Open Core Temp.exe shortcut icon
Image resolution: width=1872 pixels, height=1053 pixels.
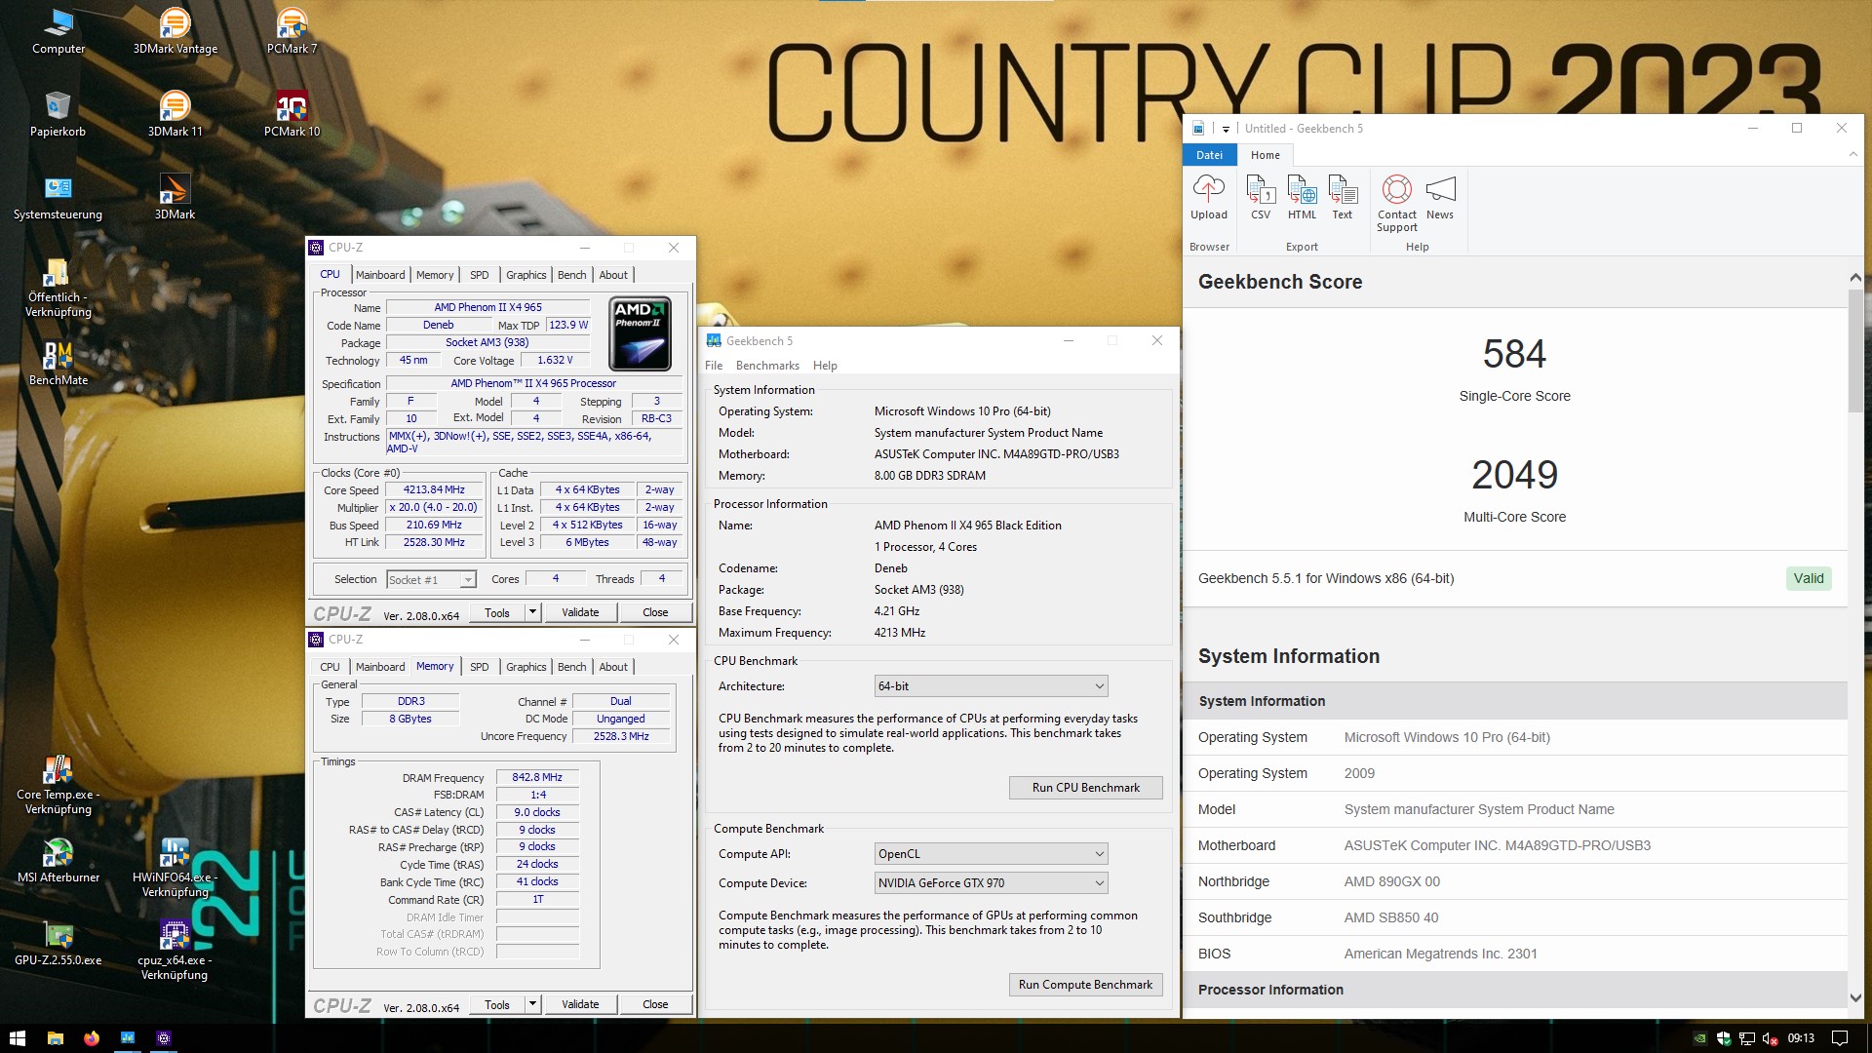click(x=58, y=785)
